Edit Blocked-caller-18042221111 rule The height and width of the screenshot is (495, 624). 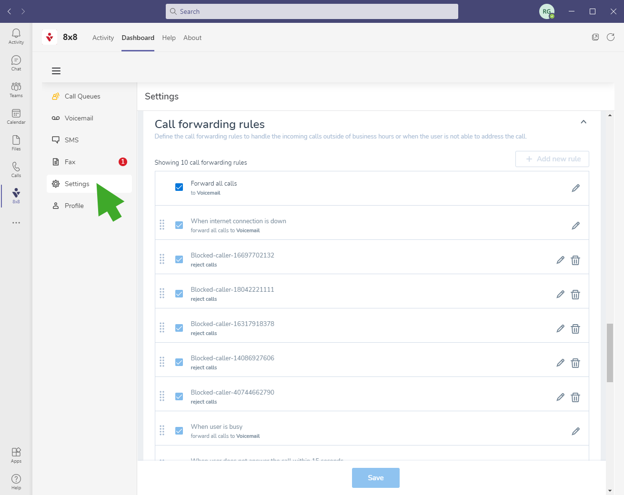tap(560, 295)
